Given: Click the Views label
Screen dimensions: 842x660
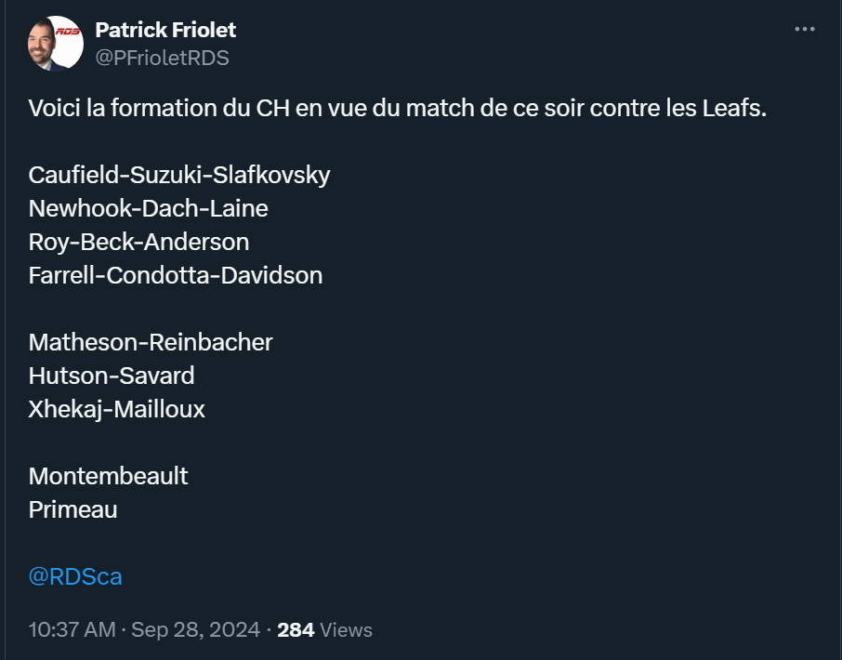Looking at the screenshot, I should tap(346, 629).
